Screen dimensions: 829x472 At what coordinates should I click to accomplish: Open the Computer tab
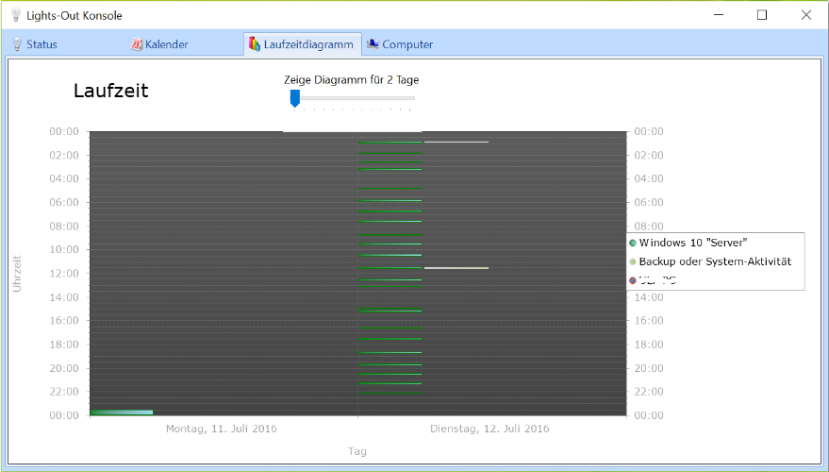coord(401,44)
